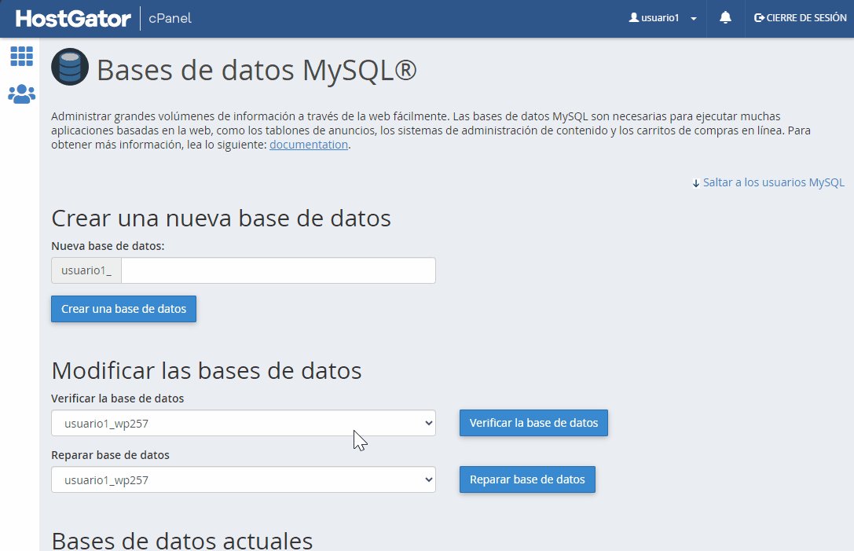
Task: Focus the Nueva base de datos field
Action: 278,270
